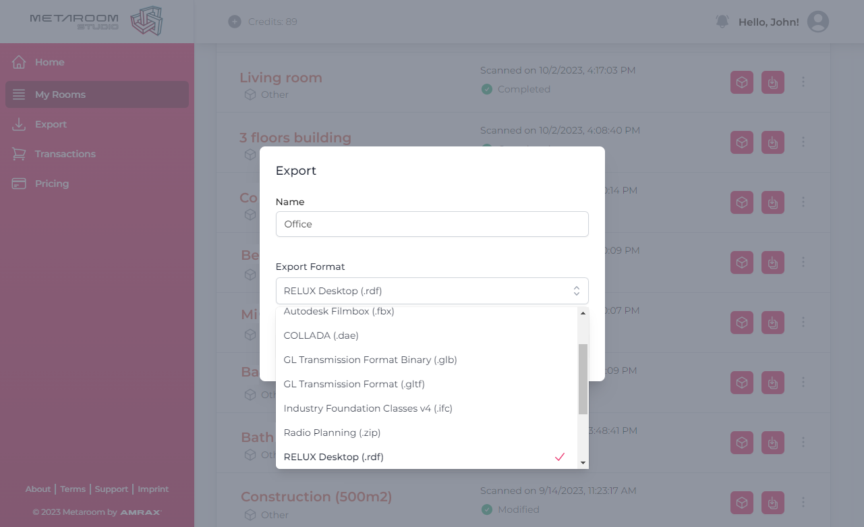The image size is (864, 527).
Task: Choose Industry Foundation Classes v4 (.ifc)
Action: [x=368, y=408]
